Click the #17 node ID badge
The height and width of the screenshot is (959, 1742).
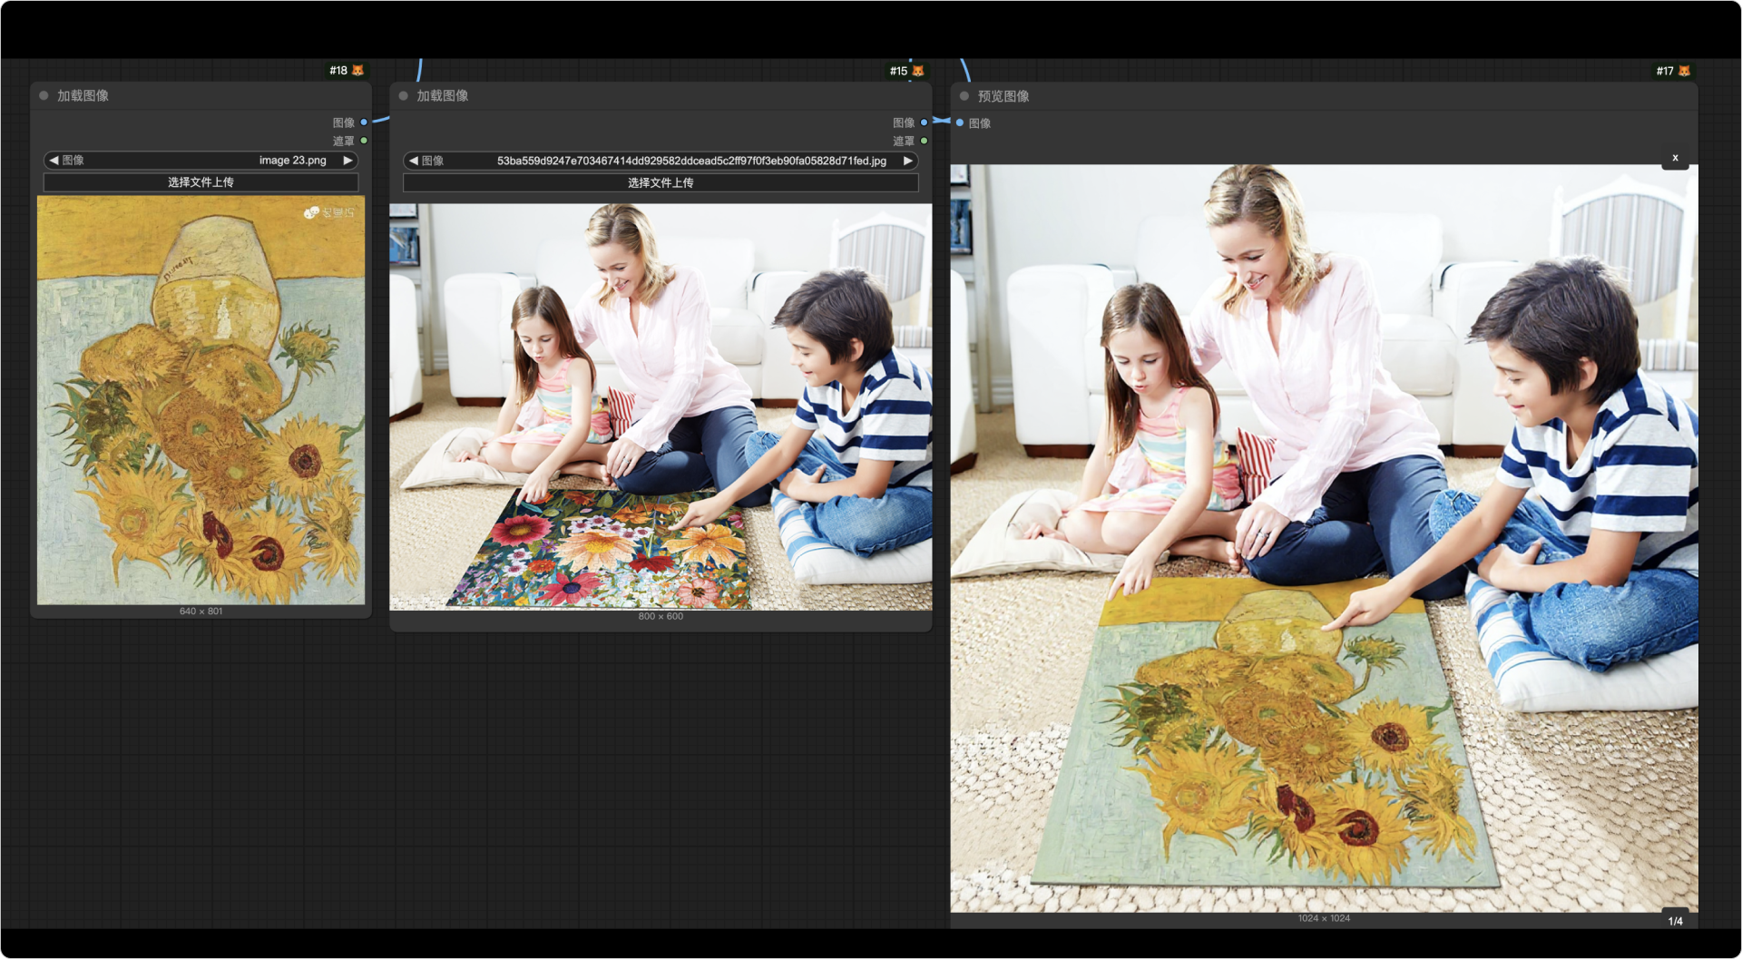(1665, 71)
